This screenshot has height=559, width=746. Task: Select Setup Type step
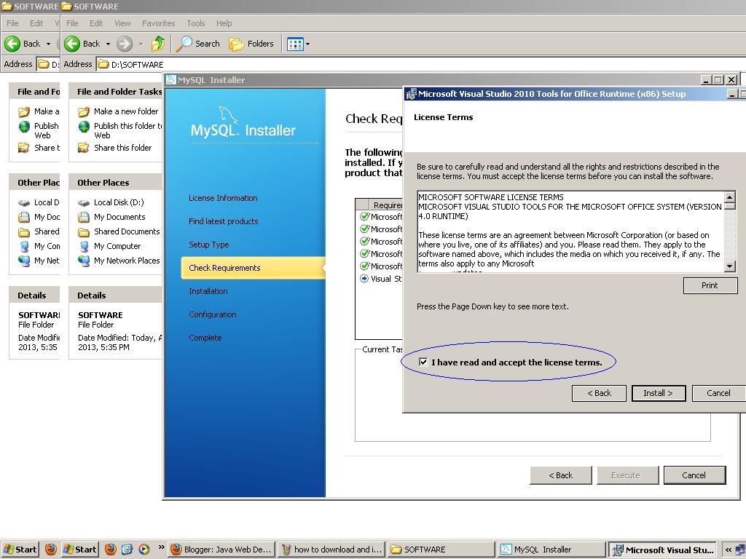208,245
